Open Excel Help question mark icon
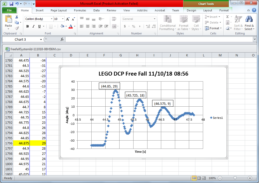 point(254,10)
